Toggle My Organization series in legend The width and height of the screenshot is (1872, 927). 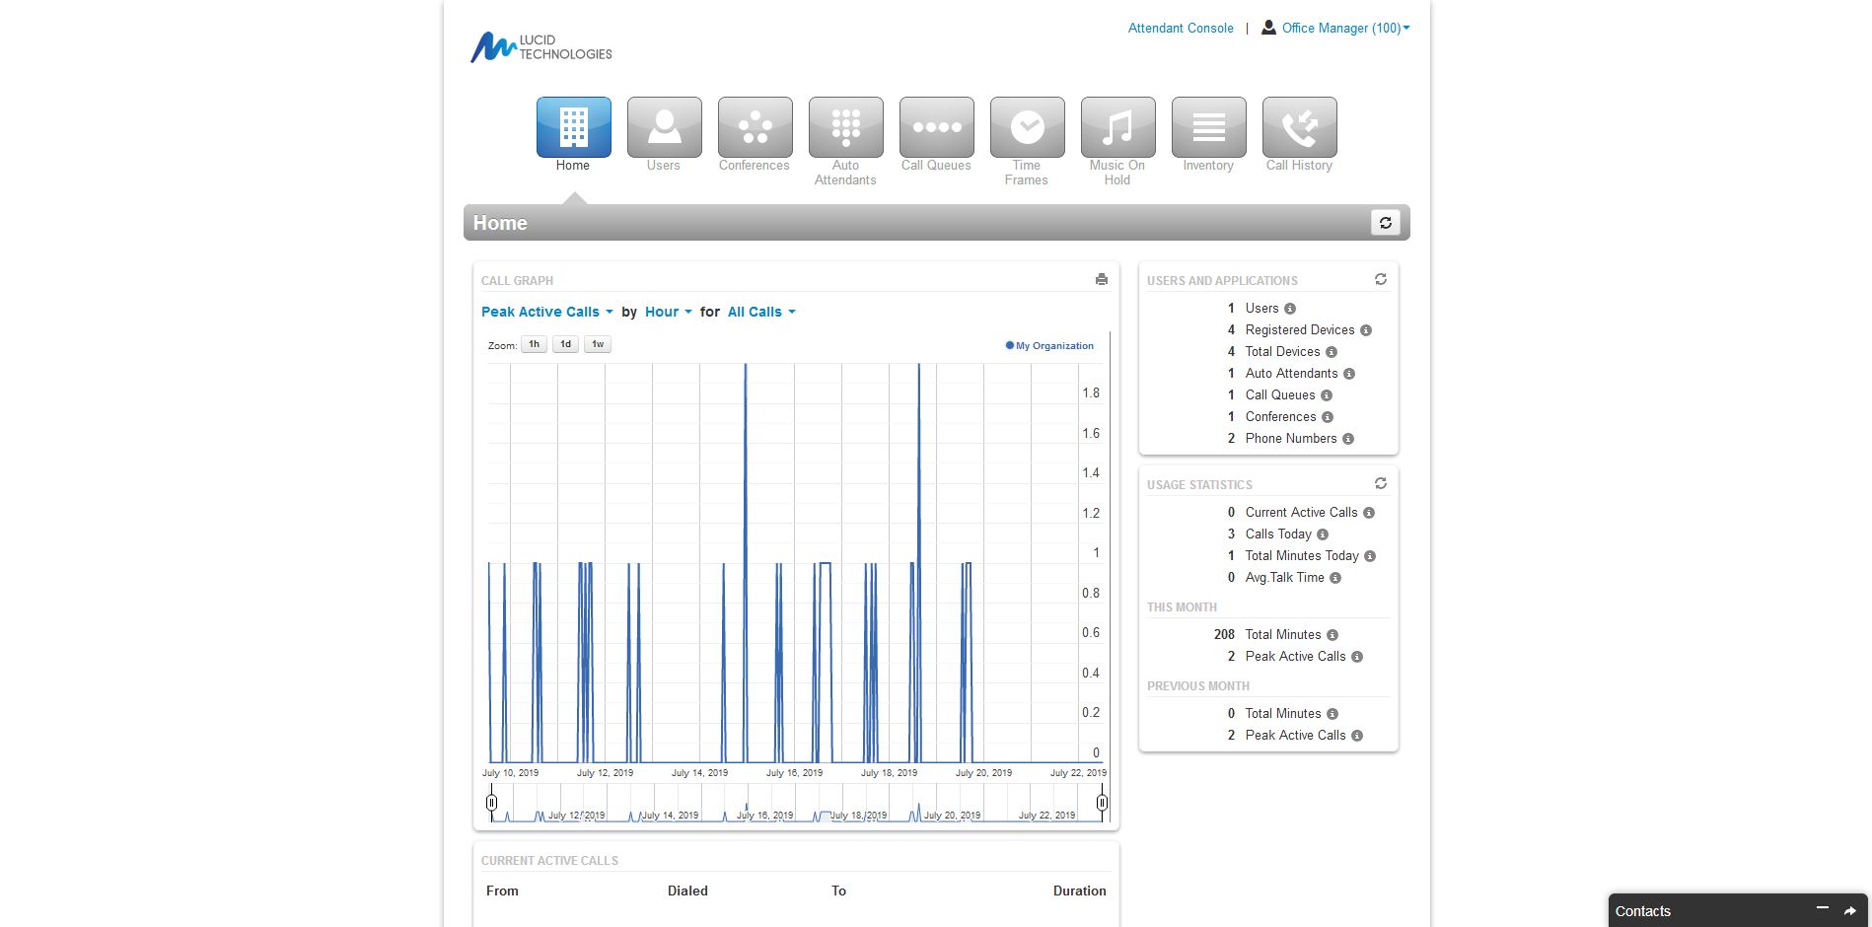coord(1049,346)
